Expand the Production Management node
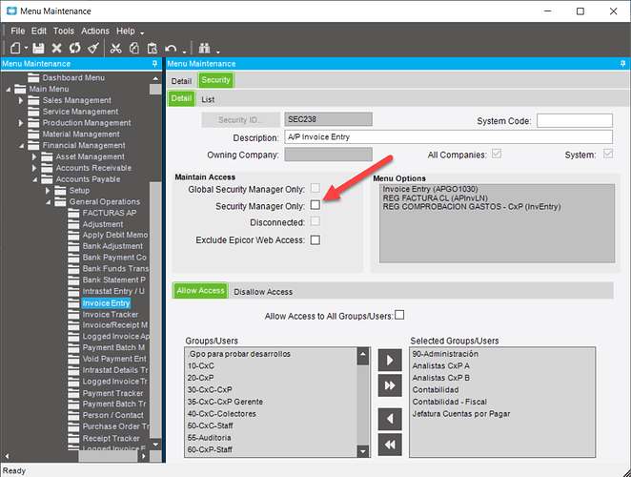 pyautogui.click(x=21, y=123)
